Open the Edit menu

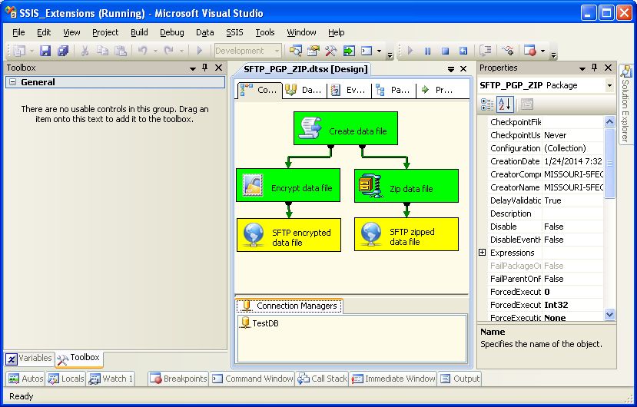tap(44, 32)
